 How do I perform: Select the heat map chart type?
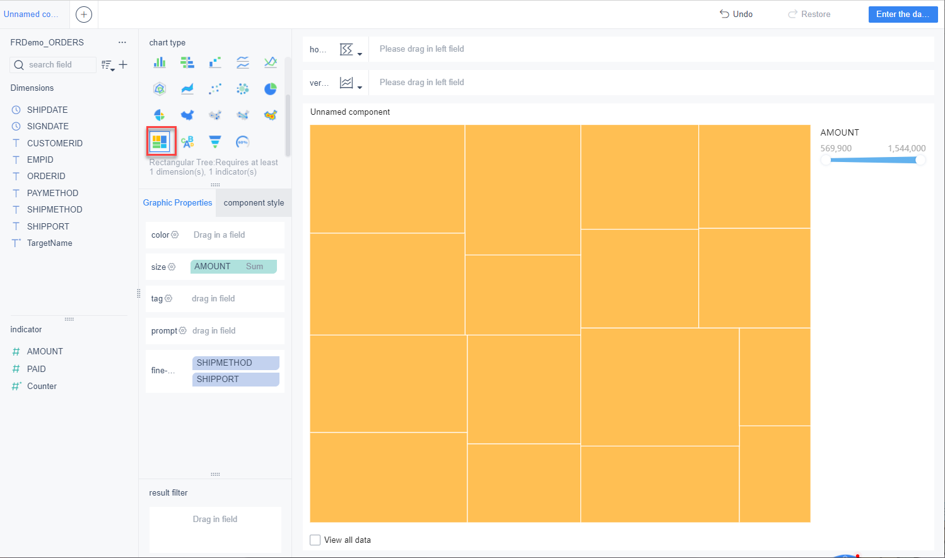point(271,115)
